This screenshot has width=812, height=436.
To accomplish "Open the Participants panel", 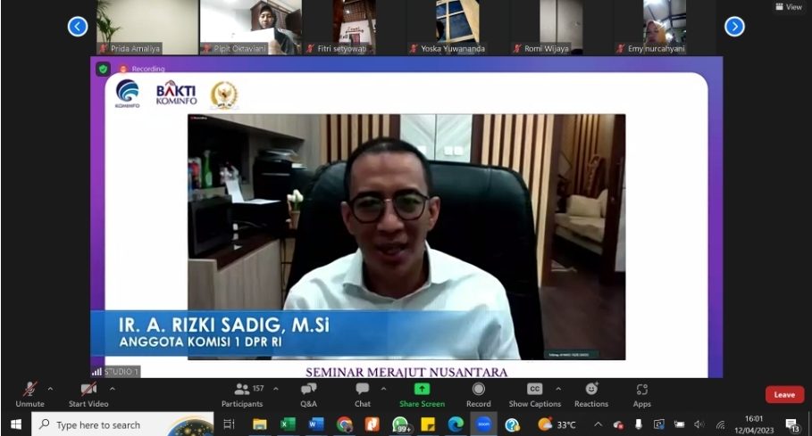I will pyautogui.click(x=242, y=395).
